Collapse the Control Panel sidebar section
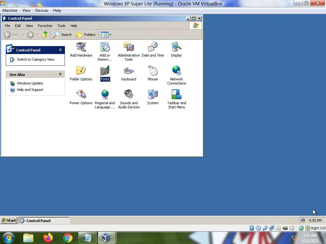This screenshot has height=244, width=326. click(60, 50)
